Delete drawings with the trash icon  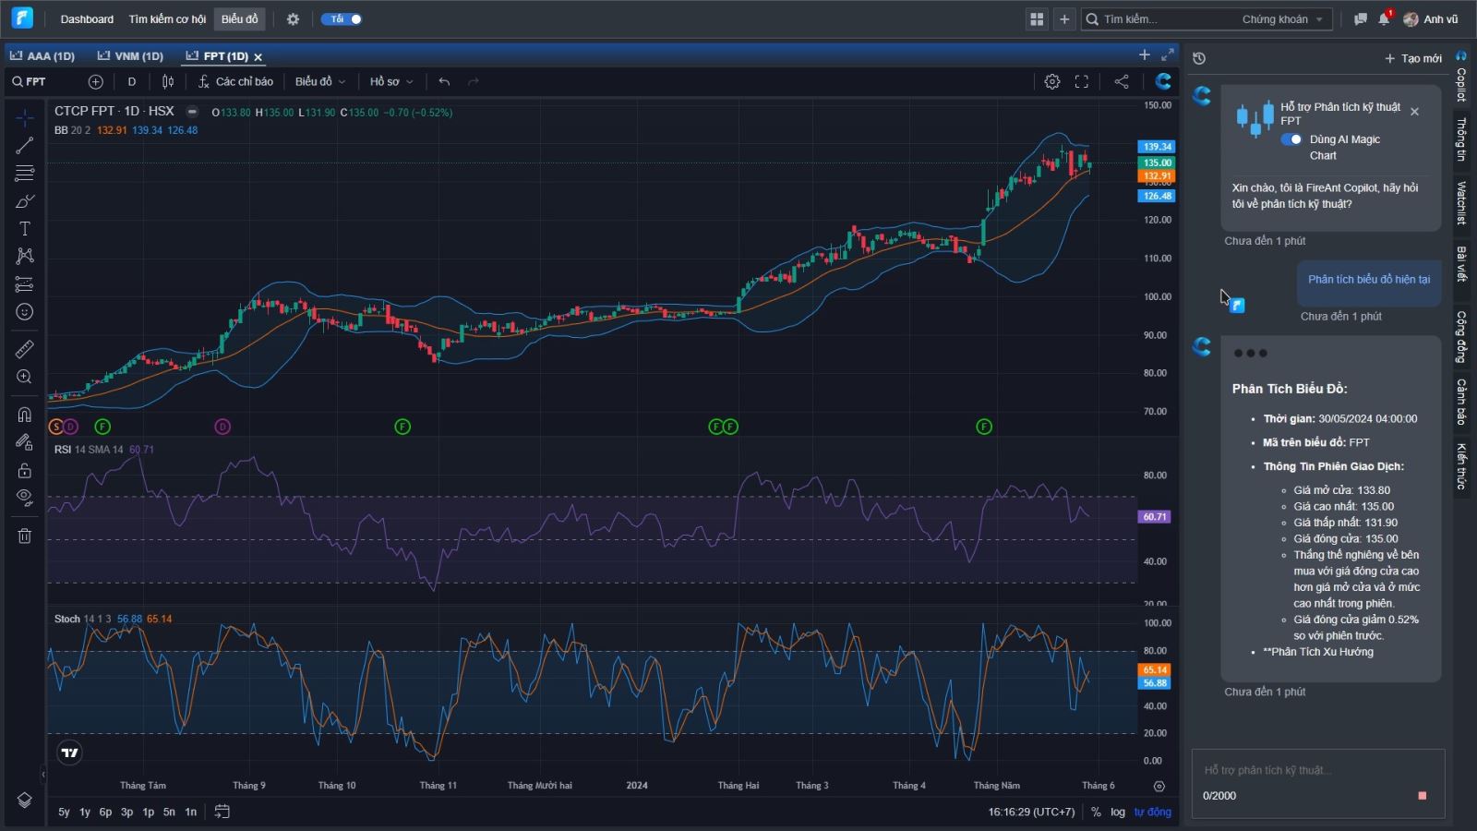25,536
